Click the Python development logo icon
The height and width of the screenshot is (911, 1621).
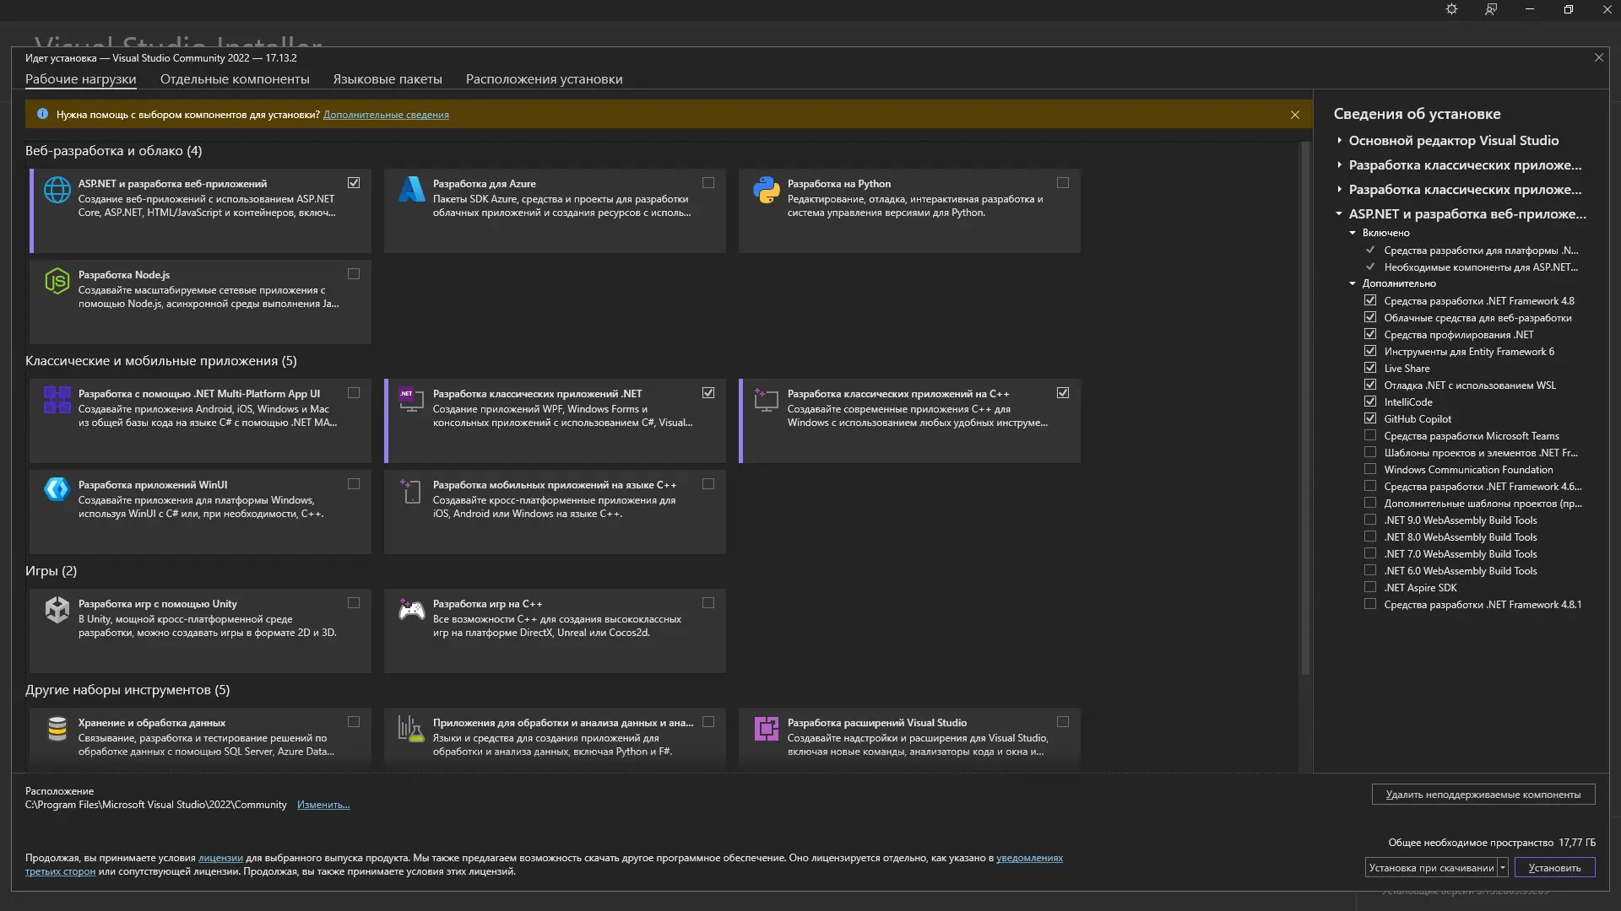[x=767, y=190]
